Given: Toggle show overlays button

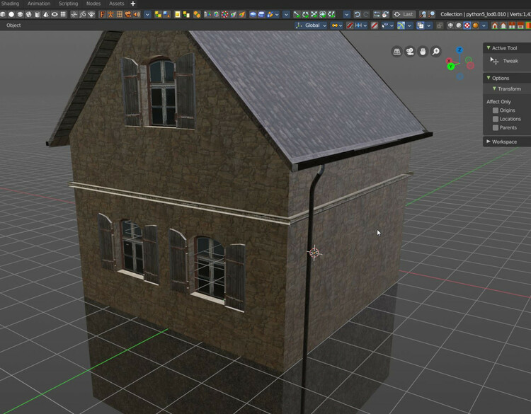Looking at the screenshot, I should [x=421, y=25].
